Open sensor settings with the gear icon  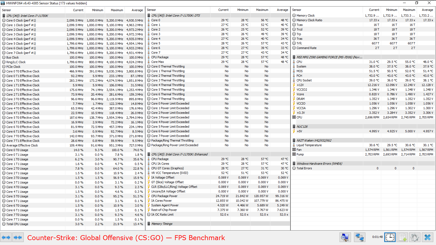point(415,237)
